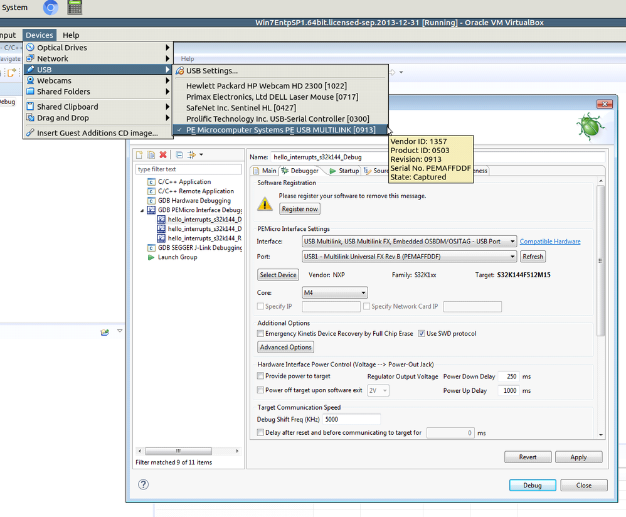
Task: Open the Core M4 dropdown
Action: pos(334,292)
